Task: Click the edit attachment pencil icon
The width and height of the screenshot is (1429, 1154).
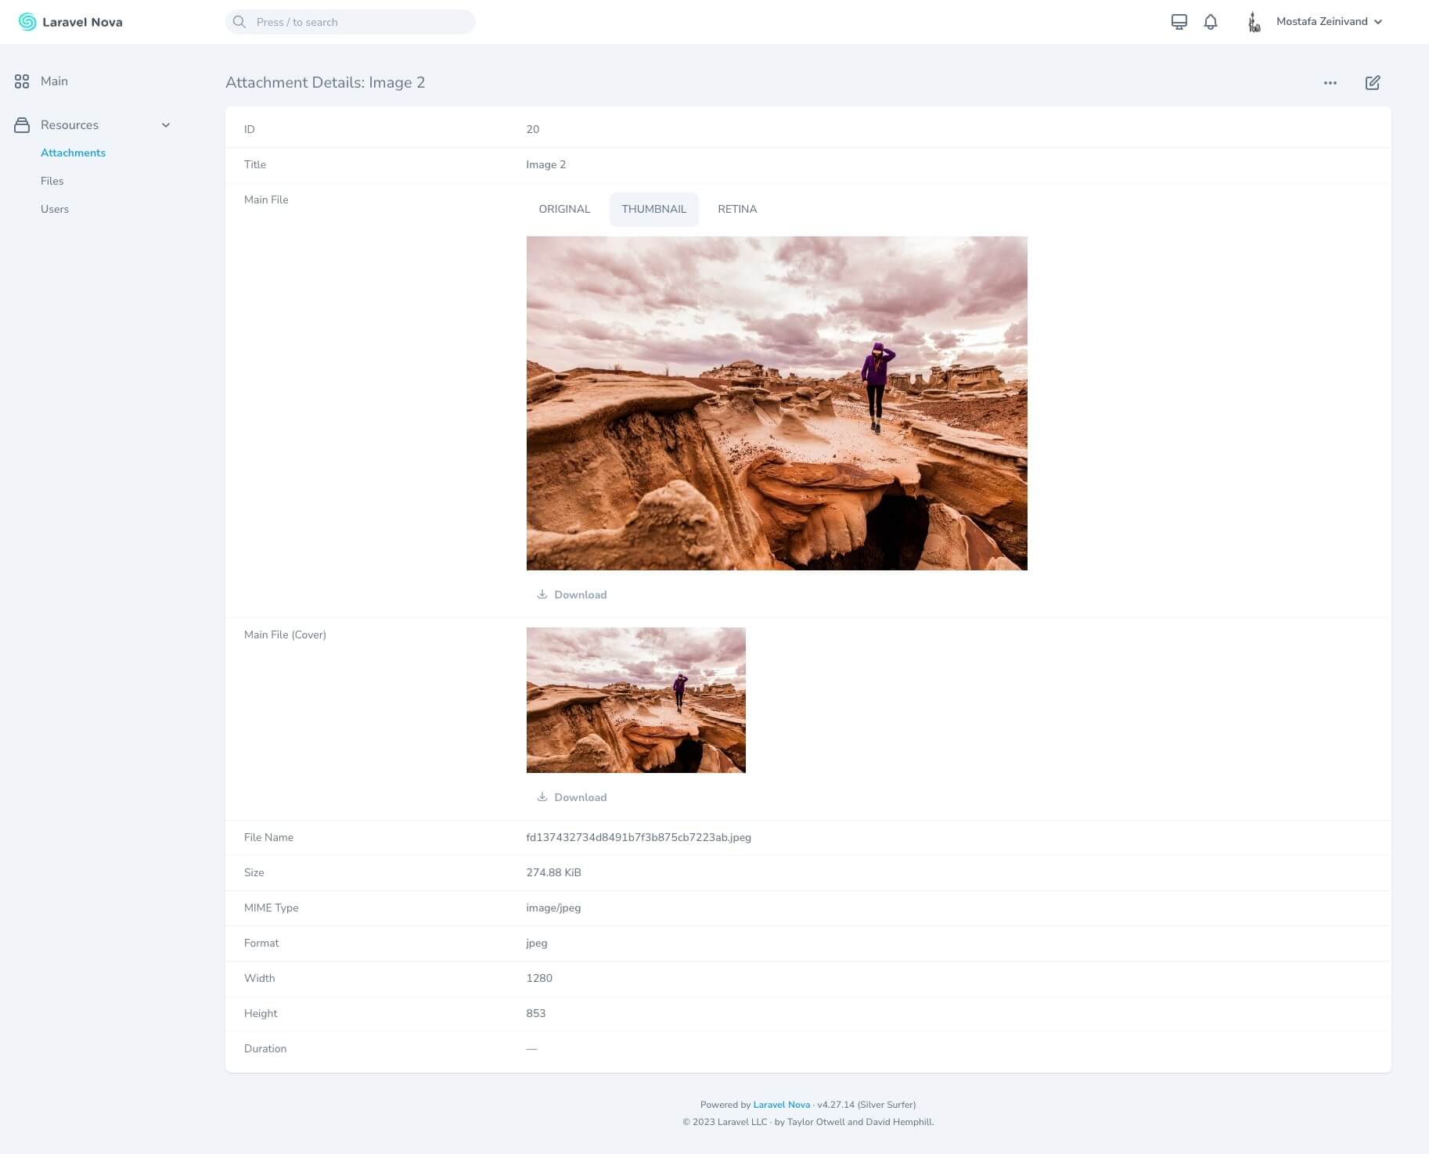Action: pyautogui.click(x=1372, y=83)
